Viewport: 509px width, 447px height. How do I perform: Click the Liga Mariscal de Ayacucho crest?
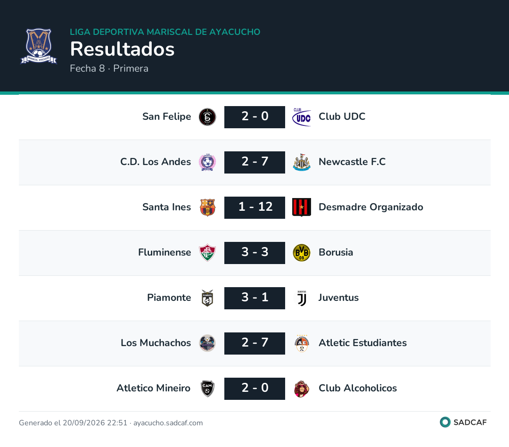(39, 46)
